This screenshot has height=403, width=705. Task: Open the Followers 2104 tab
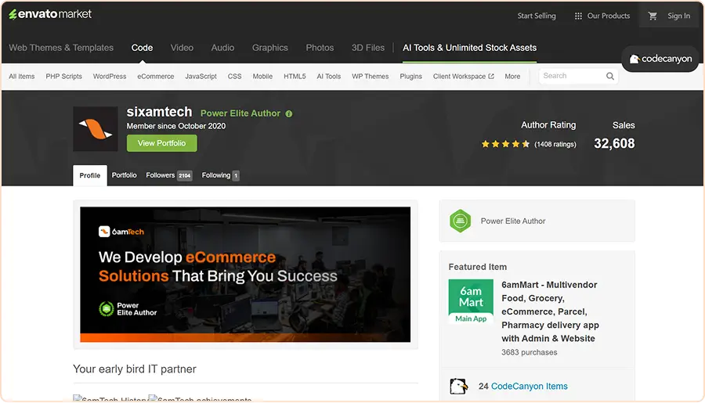(168, 175)
